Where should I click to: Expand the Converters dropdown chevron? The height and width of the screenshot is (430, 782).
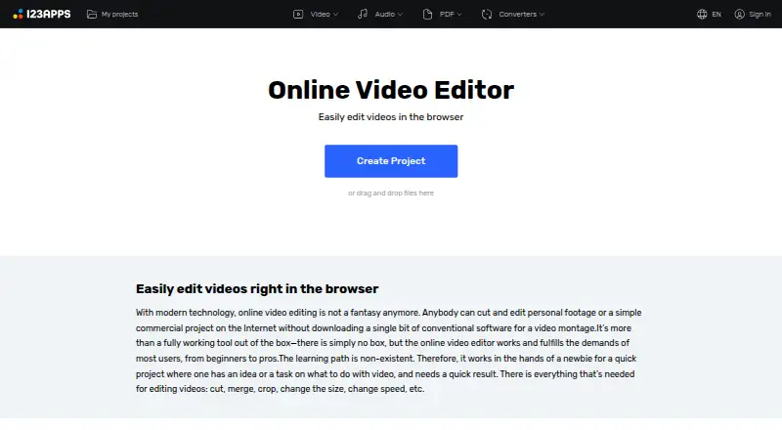coord(542,15)
